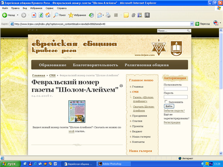Open the Избранное menu in menu bar
The width and height of the screenshot is (223, 167).
(36, 8)
